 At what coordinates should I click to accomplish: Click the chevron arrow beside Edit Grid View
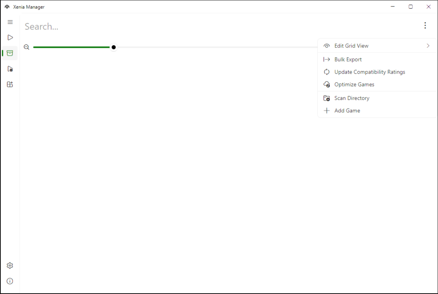(428, 46)
